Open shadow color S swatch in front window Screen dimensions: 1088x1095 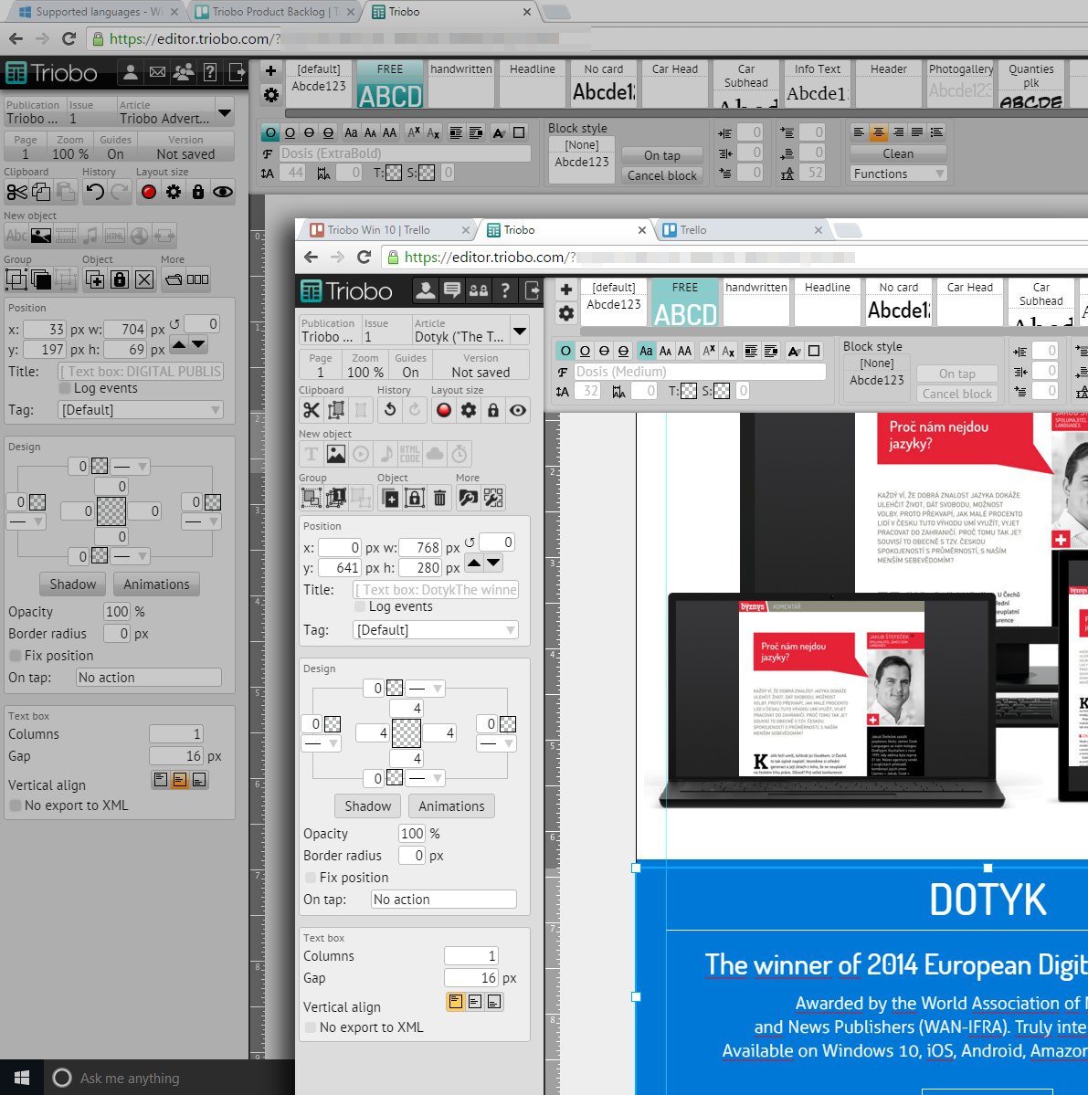722,391
